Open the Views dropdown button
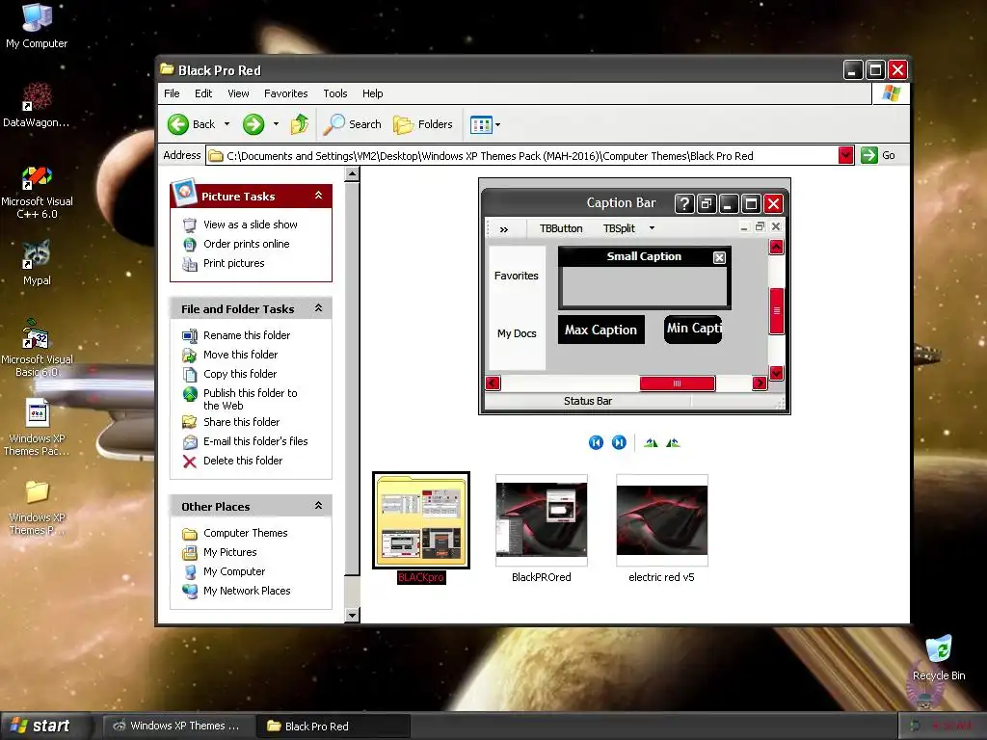 [x=486, y=124]
